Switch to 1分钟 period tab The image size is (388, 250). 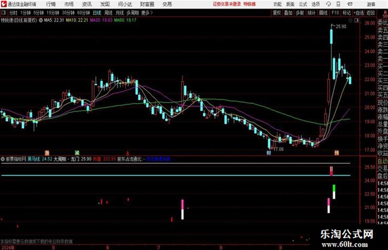[x=25, y=13]
